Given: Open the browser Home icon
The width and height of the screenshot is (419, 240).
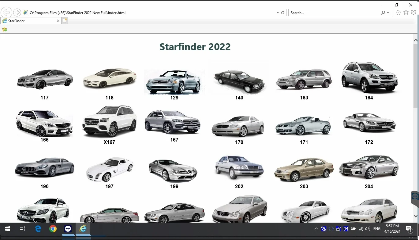Looking at the screenshot, I should (398, 13).
